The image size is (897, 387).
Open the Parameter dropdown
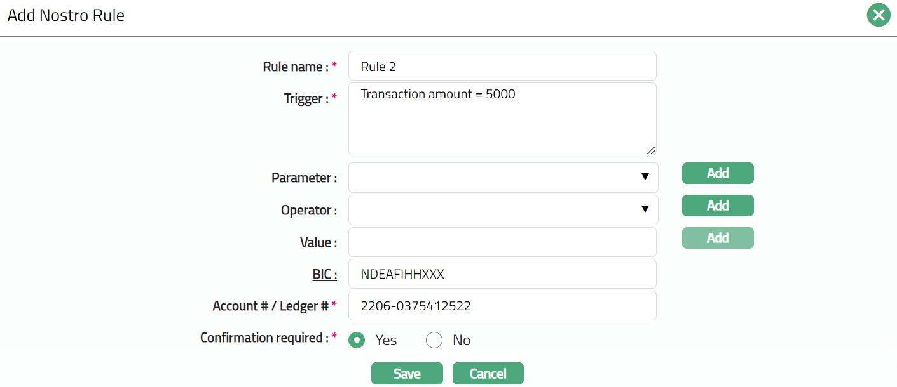click(x=502, y=178)
